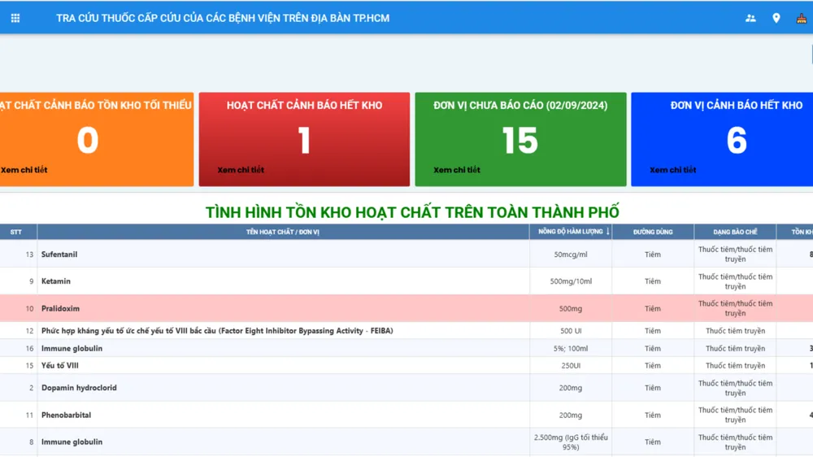Click the number 1 on the red card
This screenshot has width=813, height=457.
tap(304, 141)
